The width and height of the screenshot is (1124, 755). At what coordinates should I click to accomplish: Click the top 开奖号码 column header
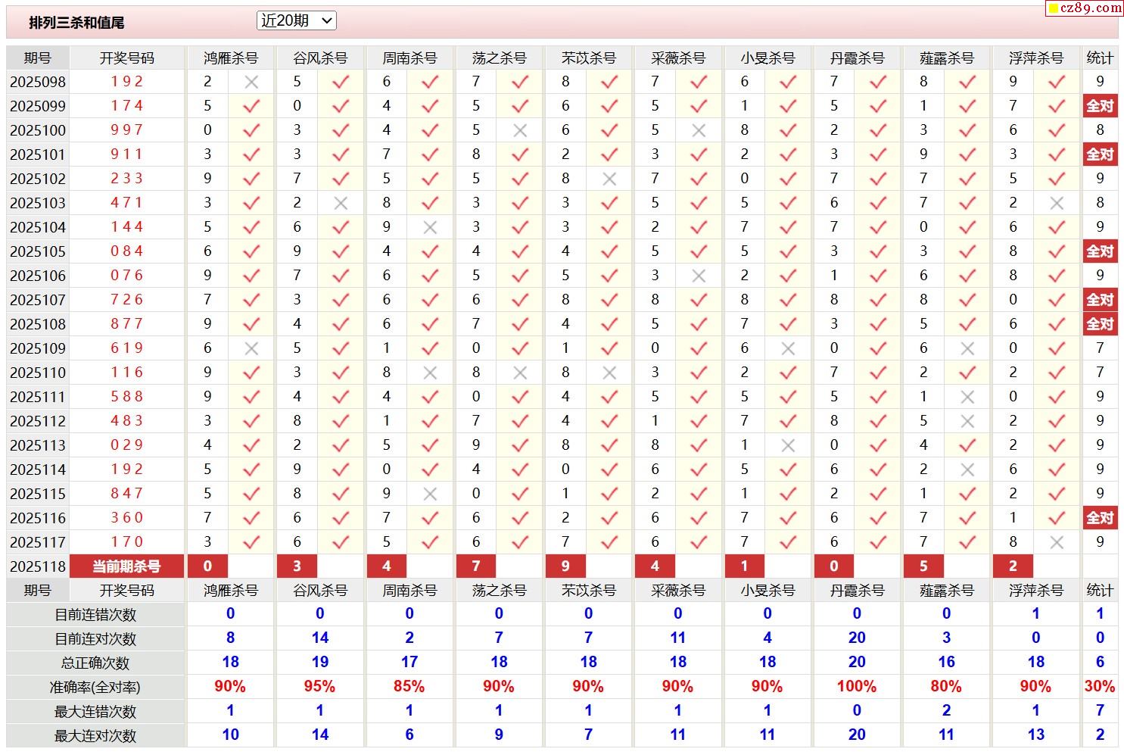127,58
